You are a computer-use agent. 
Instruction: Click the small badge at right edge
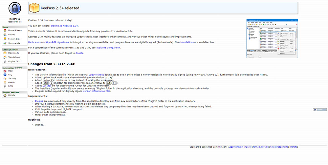point(320,109)
